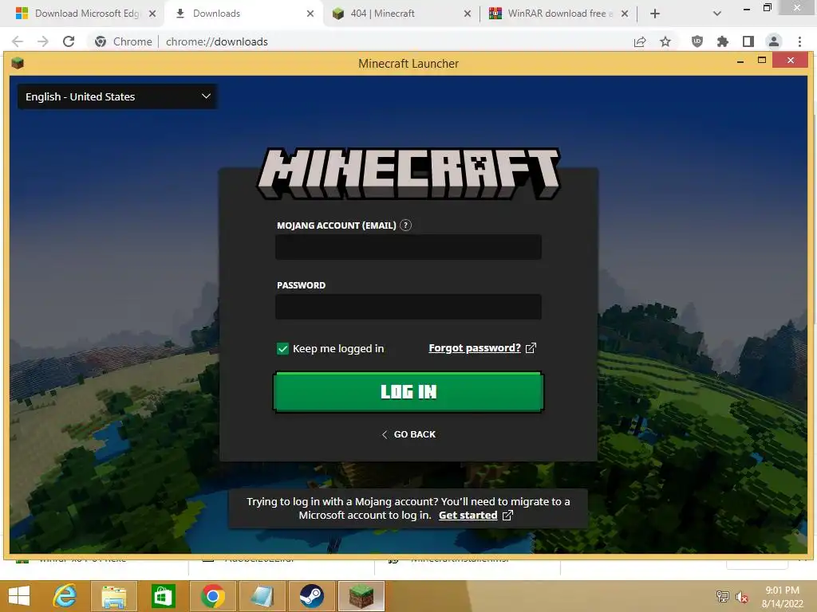This screenshot has height=612, width=817.
Task: Open Steam from the taskbar
Action: pyautogui.click(x=311, y=596)
